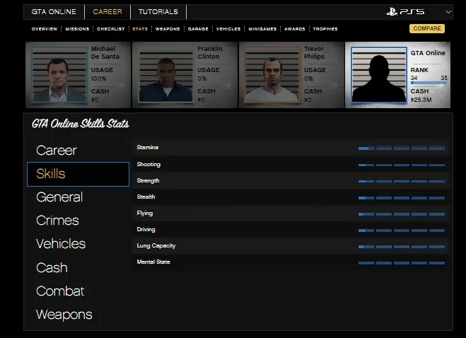Click the GTA Online rank progress bar
Screen dimensions: 466x338
tap(429, 83)
